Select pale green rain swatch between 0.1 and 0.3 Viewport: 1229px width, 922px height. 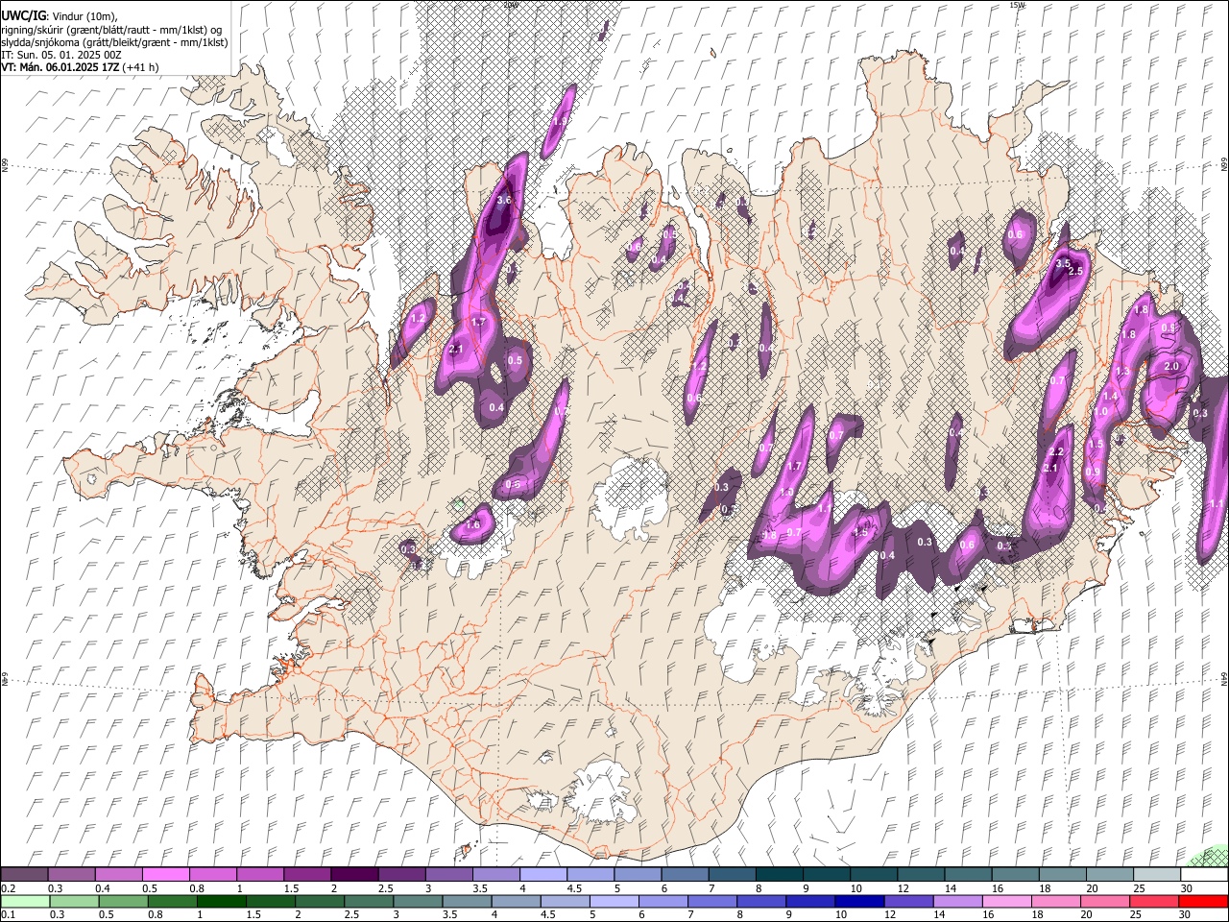(24, 901)
